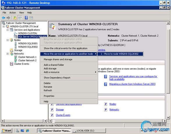Open the Help menu in menu bar
This screenshot has width=171, height=134.
[29, 13]
